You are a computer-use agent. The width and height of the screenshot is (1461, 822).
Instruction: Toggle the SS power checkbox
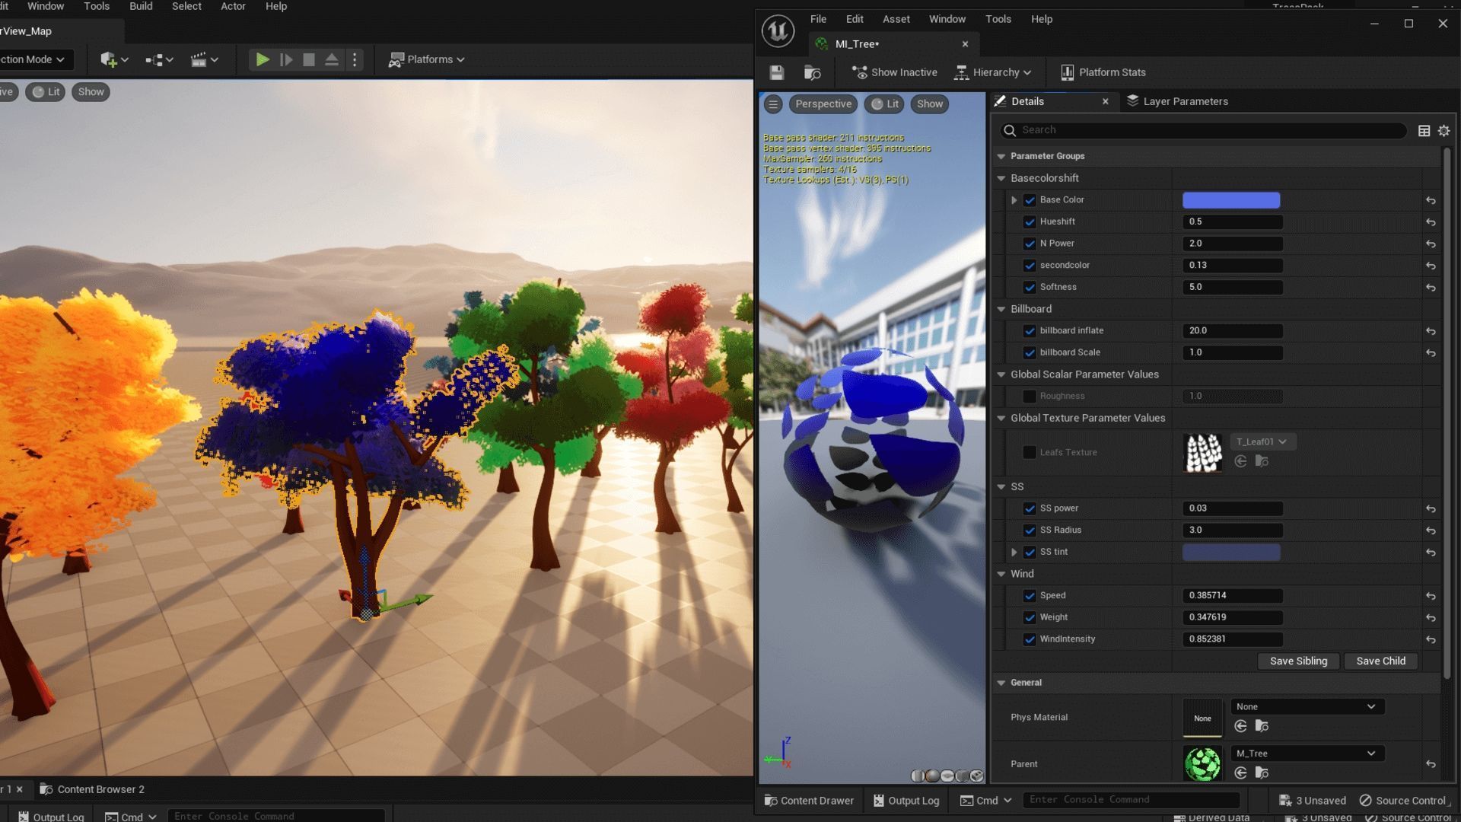point(1030,508)
